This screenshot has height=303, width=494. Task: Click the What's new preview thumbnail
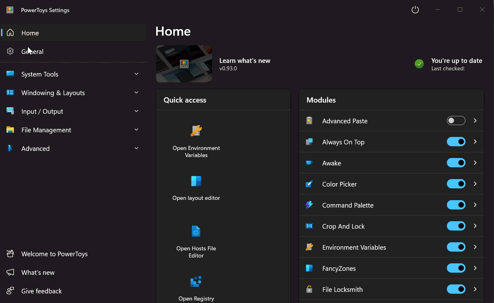click(184, 64)
